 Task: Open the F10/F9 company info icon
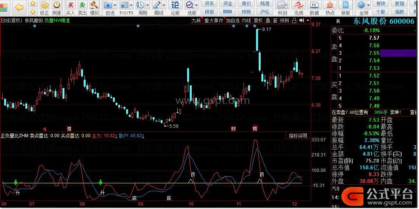pyautogui.click(x=124, y=5)
